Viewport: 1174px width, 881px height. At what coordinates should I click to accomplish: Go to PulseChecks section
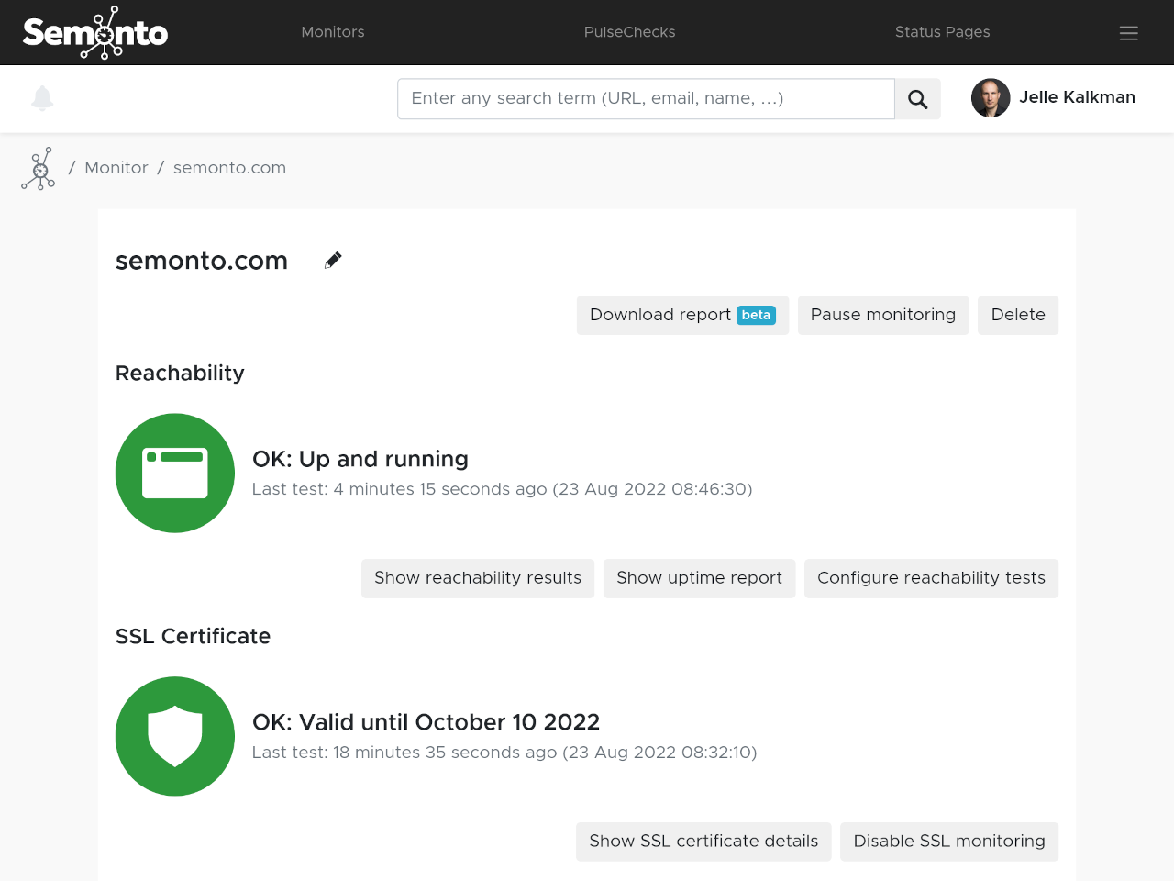tap(629, 32)
